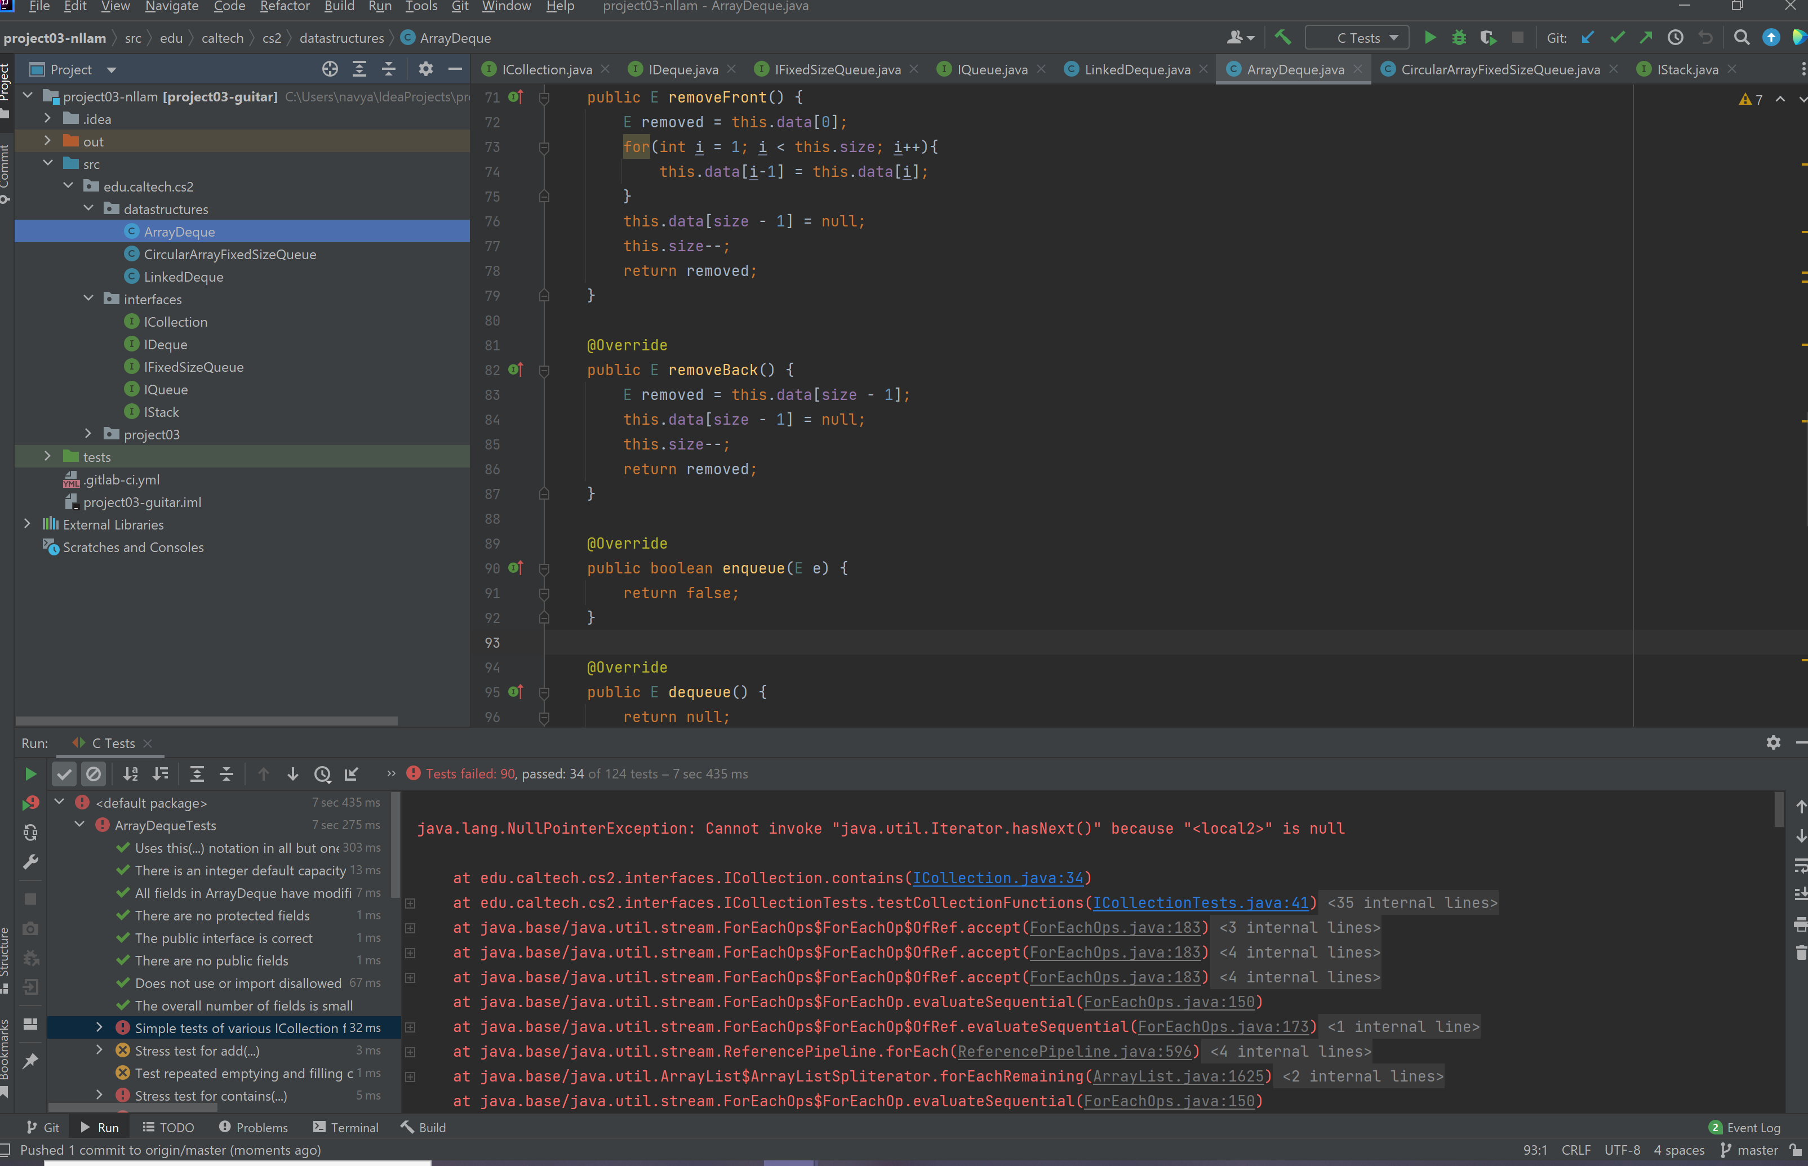
Task: Click the project tree horizontal scrollbar
Action: click(x=206, y=721)
